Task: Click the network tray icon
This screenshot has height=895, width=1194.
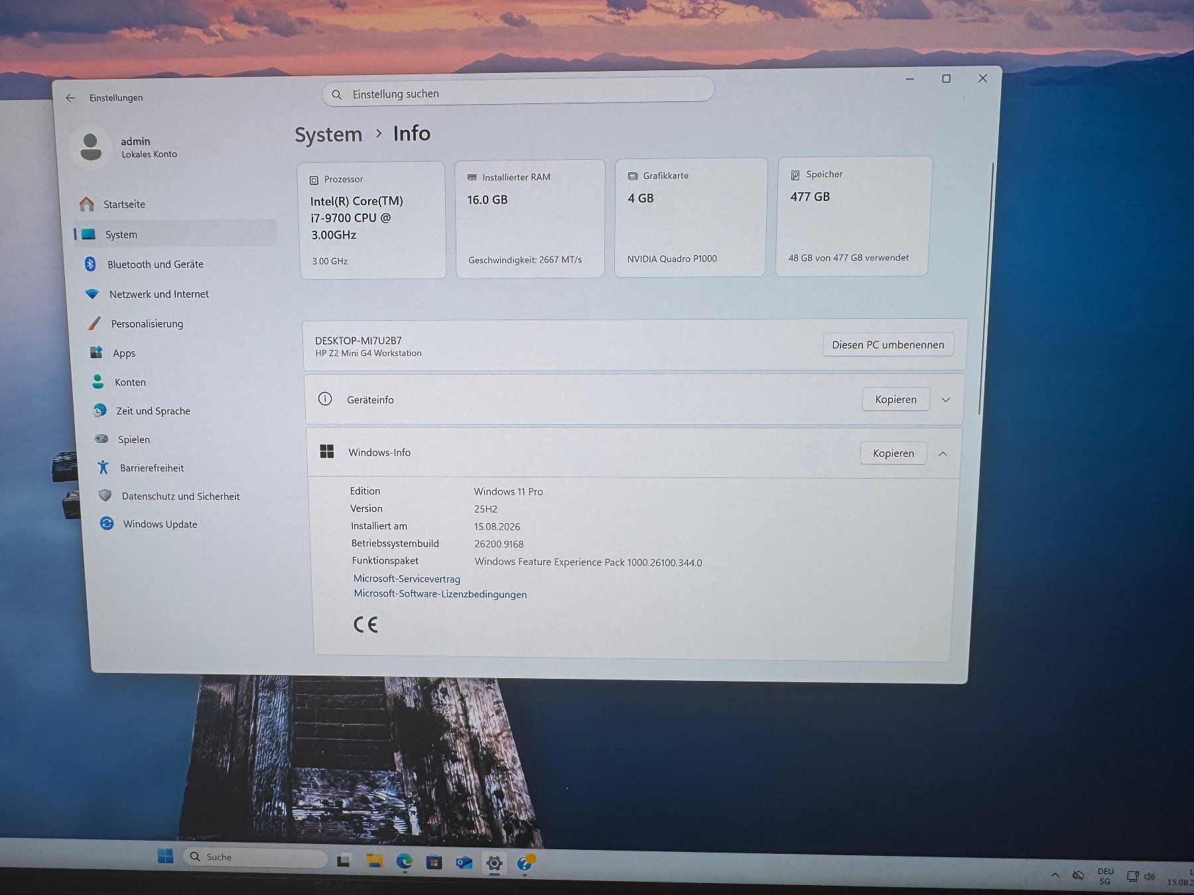Action: coord(1132,876)
